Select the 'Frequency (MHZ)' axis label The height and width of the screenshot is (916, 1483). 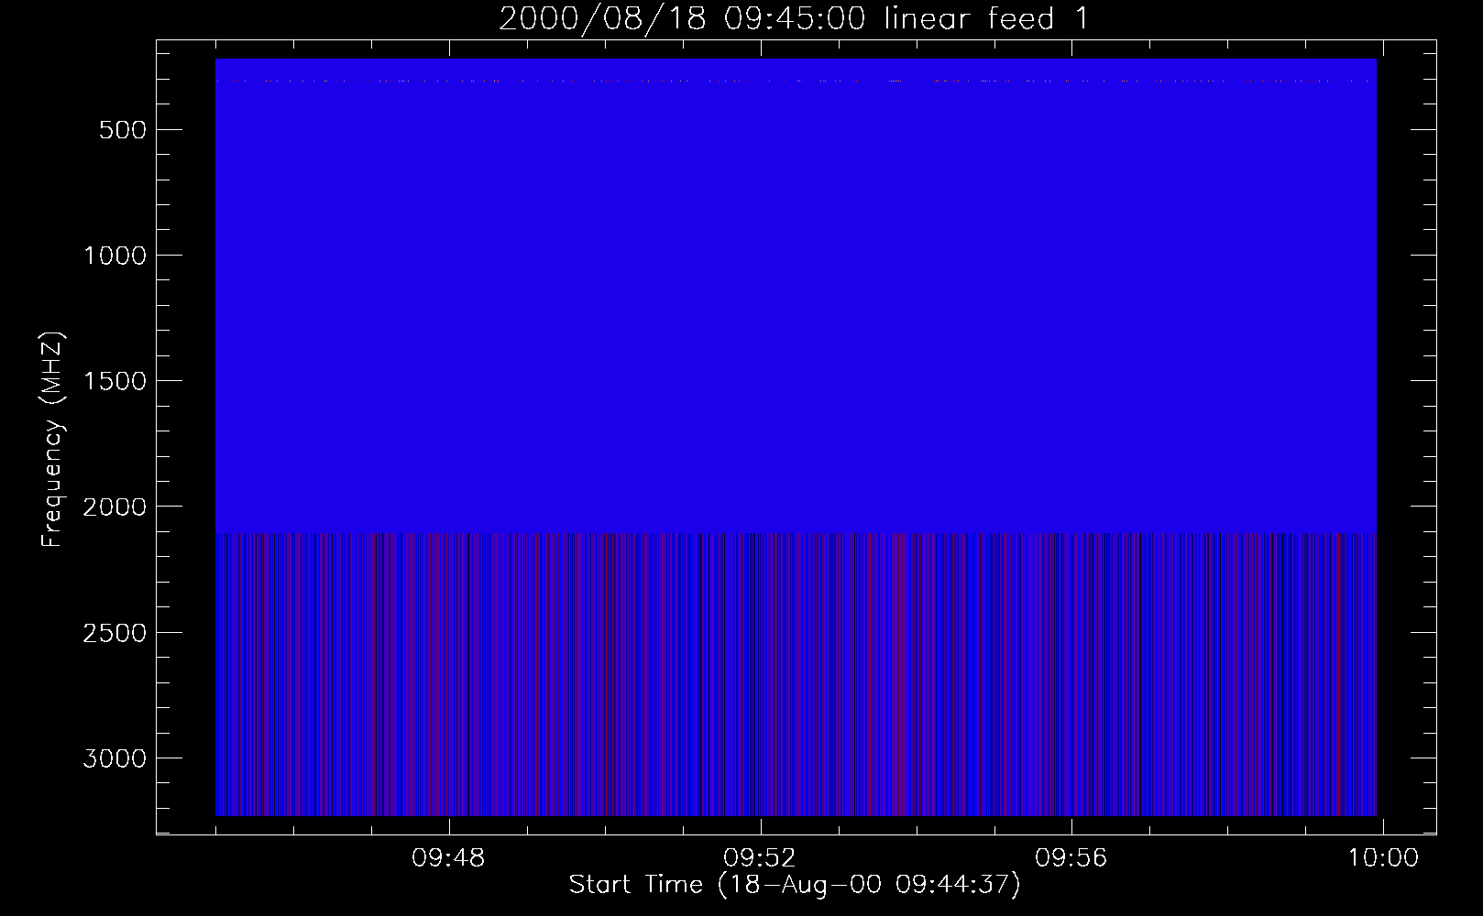(52, 440)
